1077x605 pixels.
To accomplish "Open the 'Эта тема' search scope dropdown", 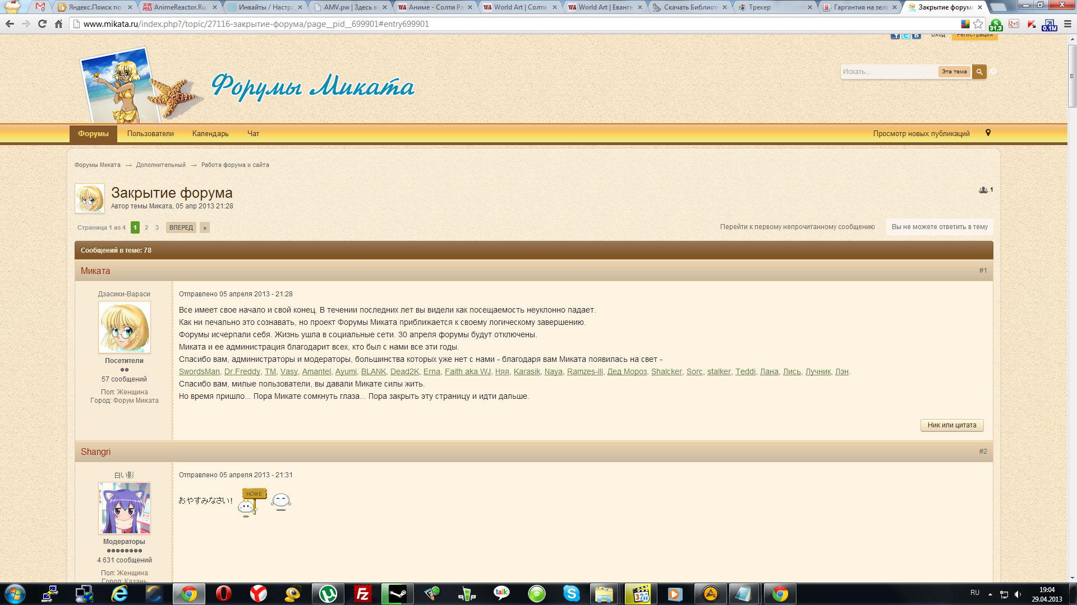I will point(954,72).
